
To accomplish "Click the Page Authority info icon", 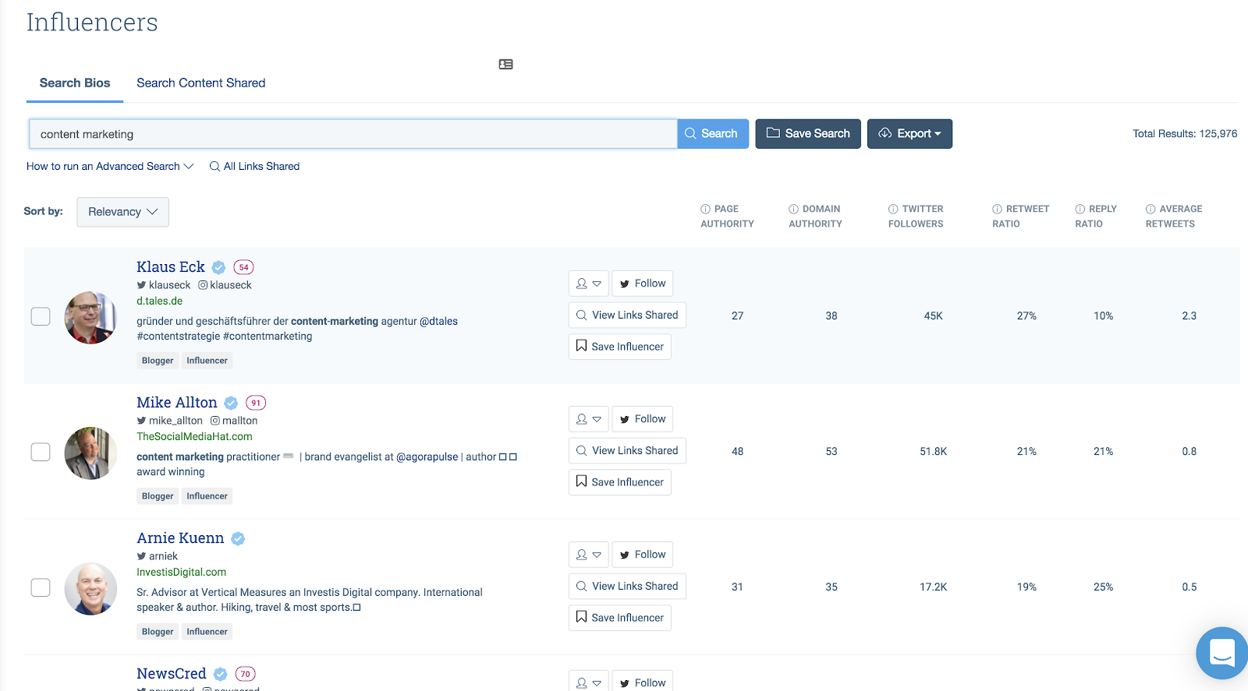I will click(705, 209).
